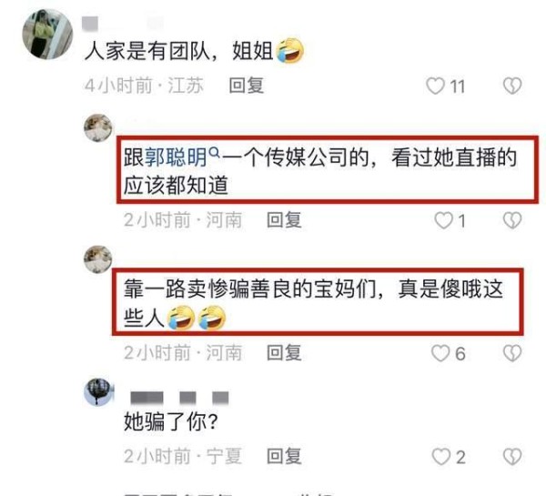The height and width of the screenshot is (496, 546).
Task: Open the top commenter's avatar profile
Action: click(x=47, y=35)
